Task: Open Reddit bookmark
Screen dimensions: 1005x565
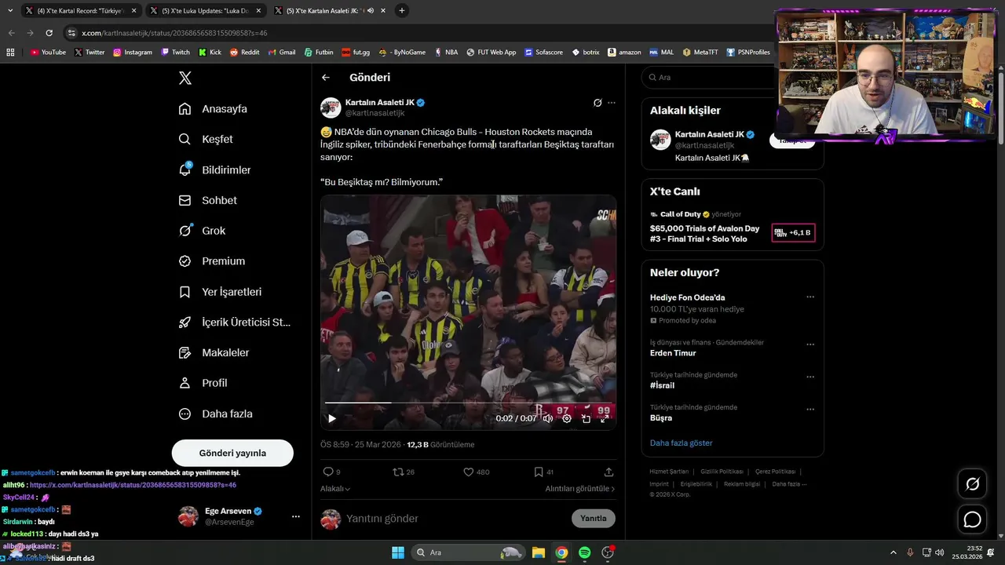Action: 244,53
